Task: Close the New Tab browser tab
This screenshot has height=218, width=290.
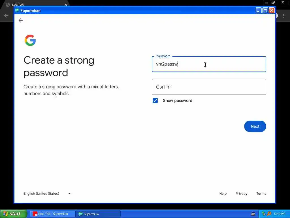Action: click(66, 5)
